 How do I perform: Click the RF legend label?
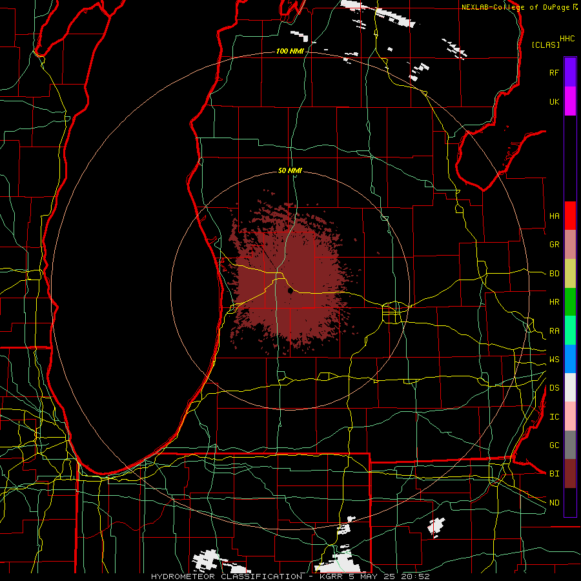tap(554, 72)
